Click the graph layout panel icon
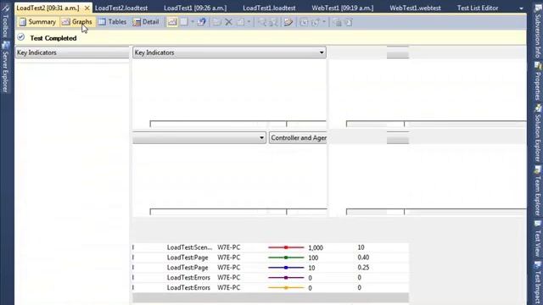Viewport: 543px width, 305px height. click(x=184, y=22)
